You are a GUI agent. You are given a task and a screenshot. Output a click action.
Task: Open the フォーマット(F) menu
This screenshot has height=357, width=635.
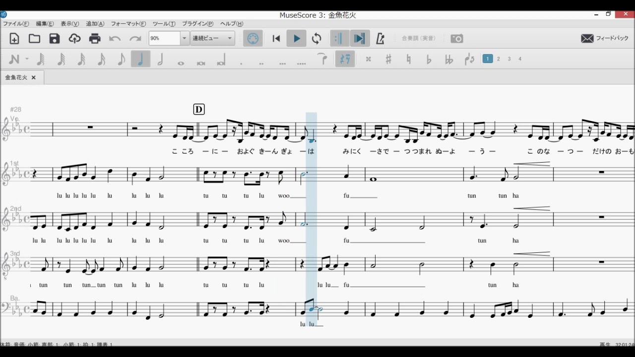point(128,24)
